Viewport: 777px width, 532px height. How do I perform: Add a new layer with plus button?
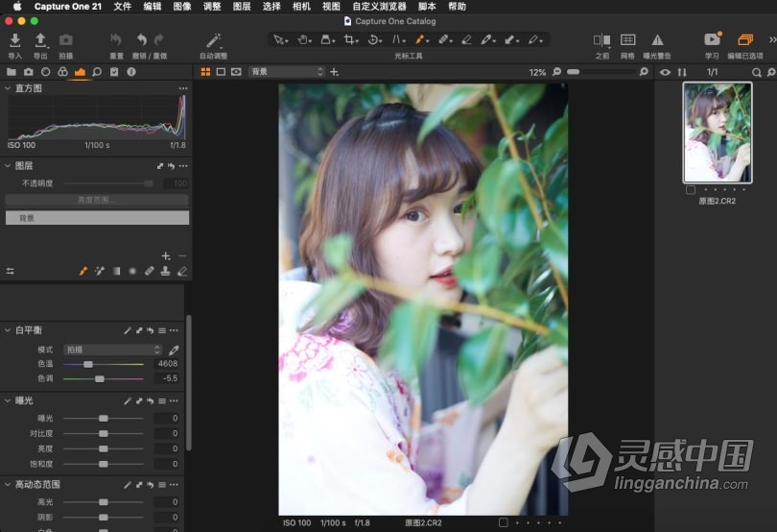point(166,256)
